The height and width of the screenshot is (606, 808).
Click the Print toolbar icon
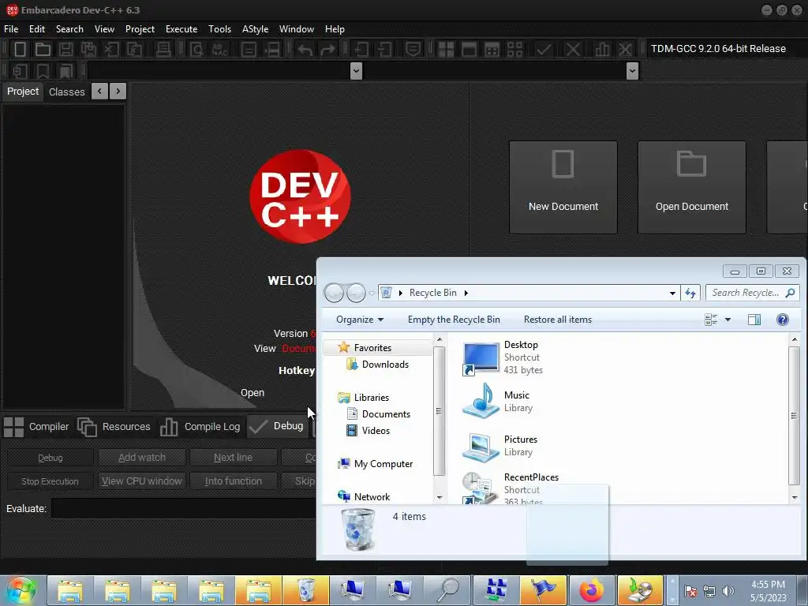click(163, 50)
